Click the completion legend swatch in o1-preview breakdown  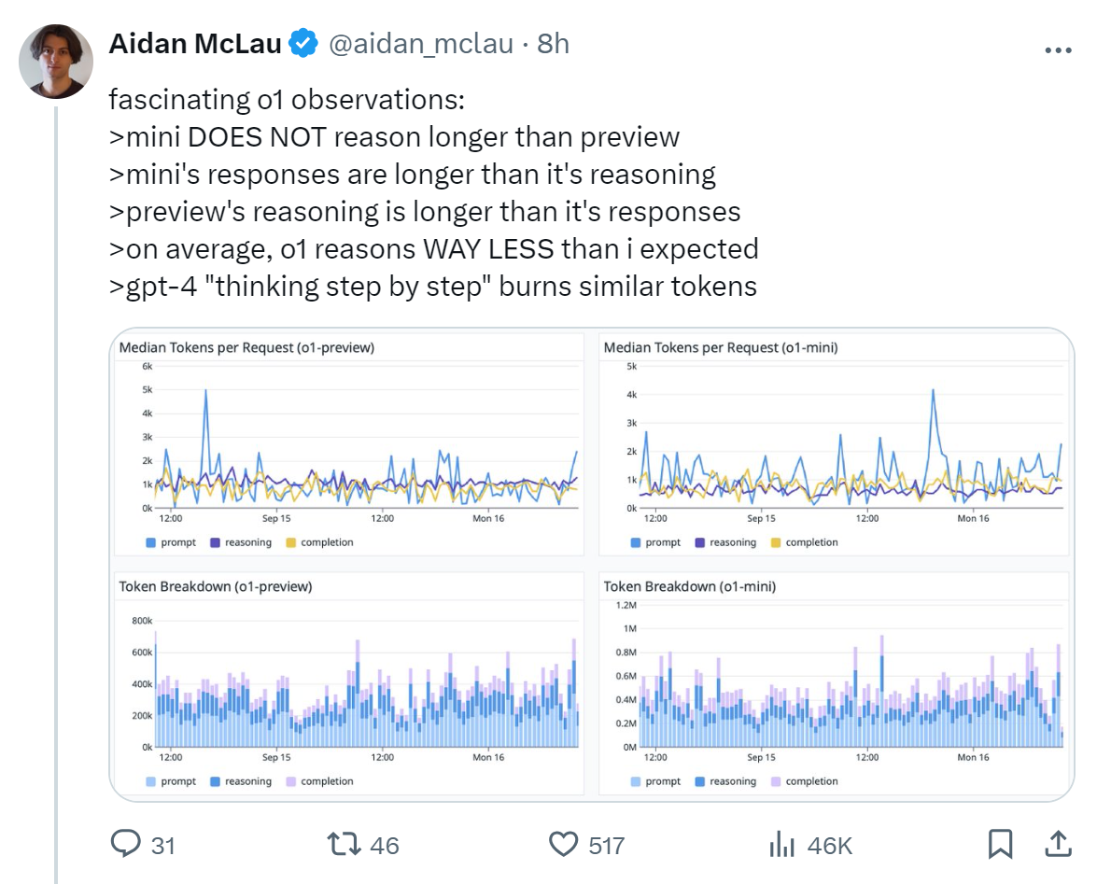(x=290, y=781)
